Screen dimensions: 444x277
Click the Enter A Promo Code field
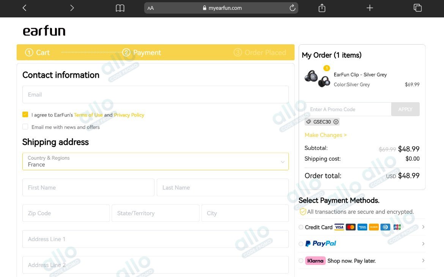tap(348, 109)
